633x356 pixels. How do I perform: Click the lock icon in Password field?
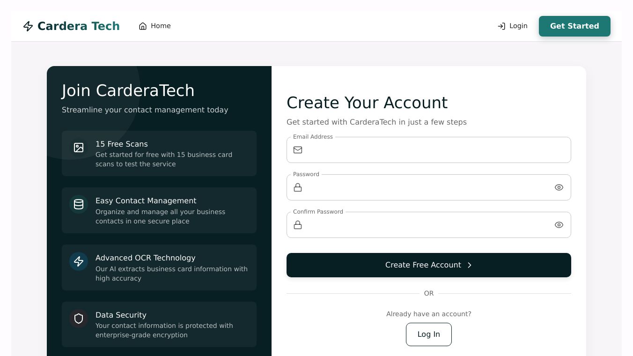coord(298,187)
